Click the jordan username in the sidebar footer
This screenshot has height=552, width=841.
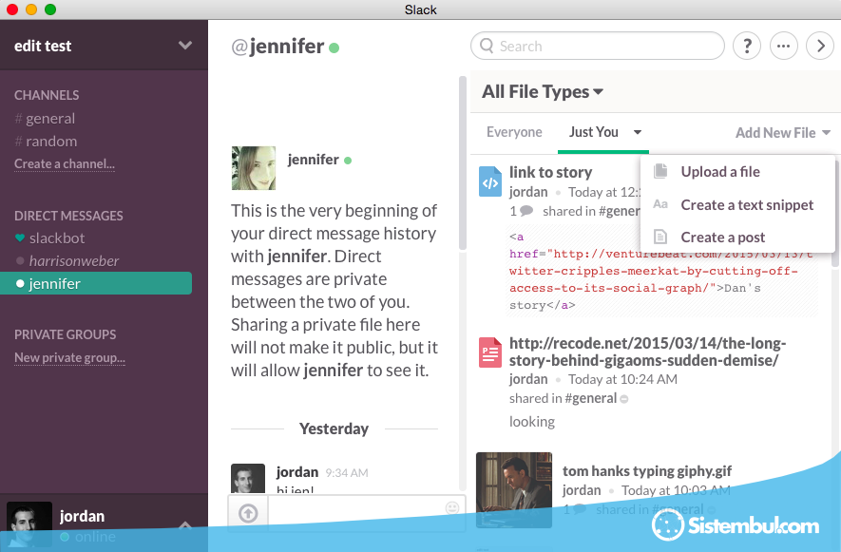pyautogui.click(x=82, y=516)
